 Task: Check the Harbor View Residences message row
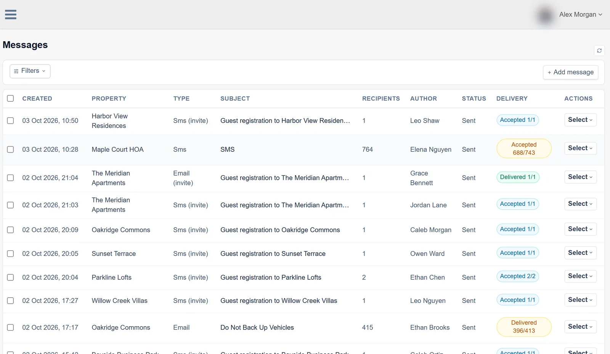point(10,120)
